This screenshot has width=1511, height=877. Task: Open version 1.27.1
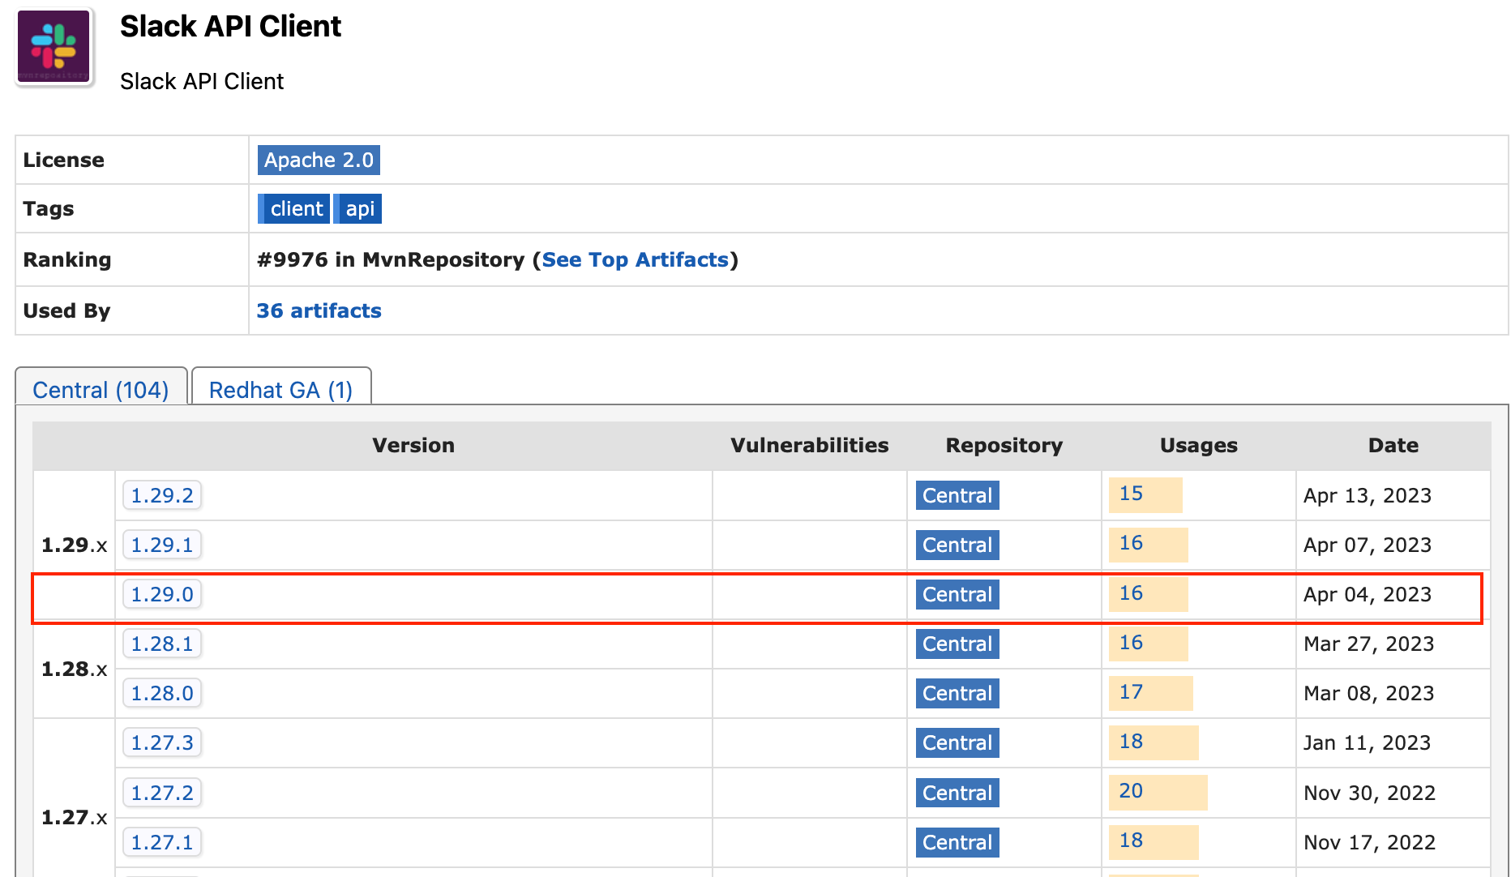pyautogui.click(x=162, y=842)
